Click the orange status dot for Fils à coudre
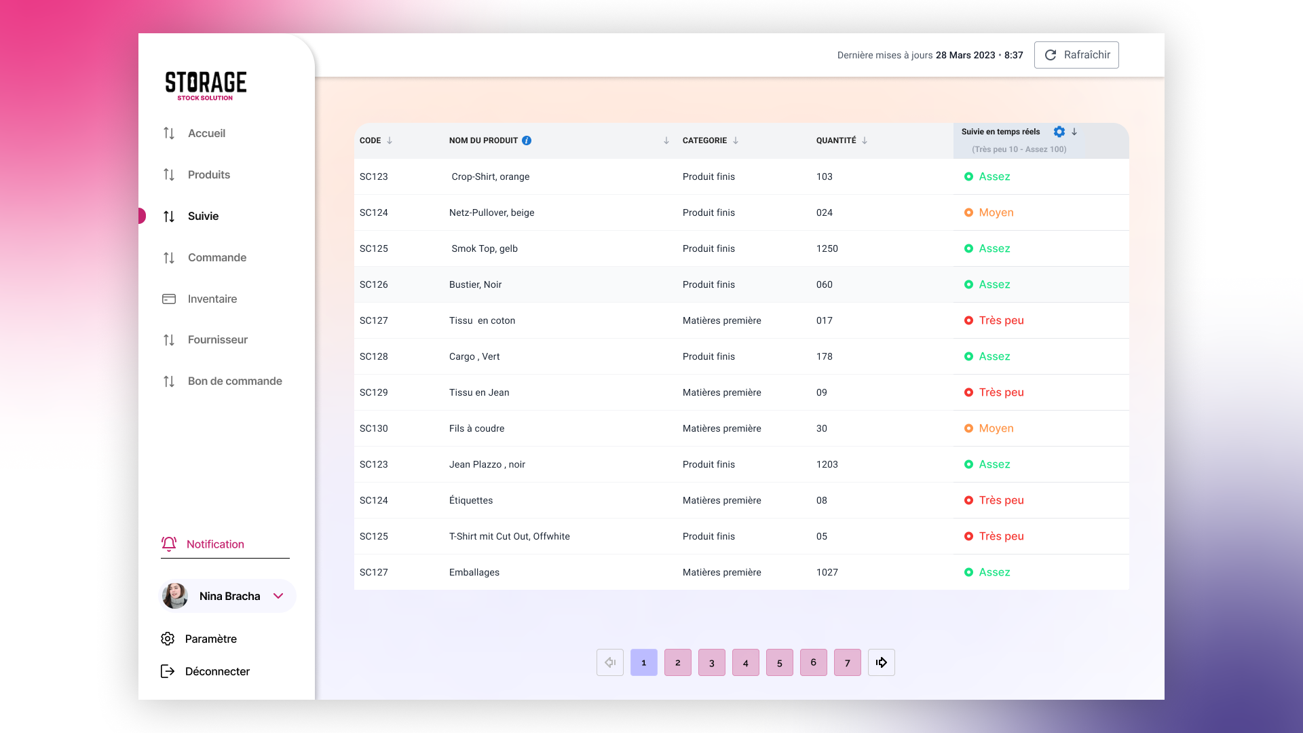Screen dimensions: 1303x733 (968, 428)
